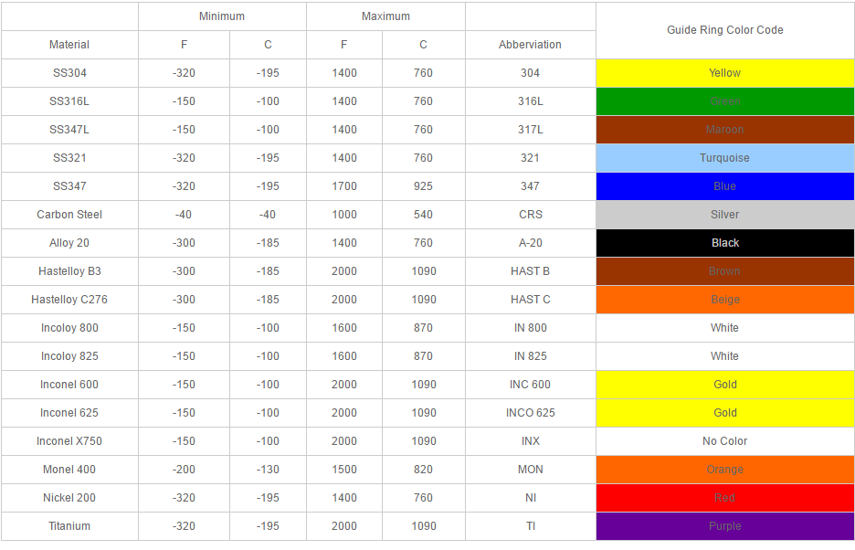Click the Gold color cell for Inconel 625

point(724,413)
